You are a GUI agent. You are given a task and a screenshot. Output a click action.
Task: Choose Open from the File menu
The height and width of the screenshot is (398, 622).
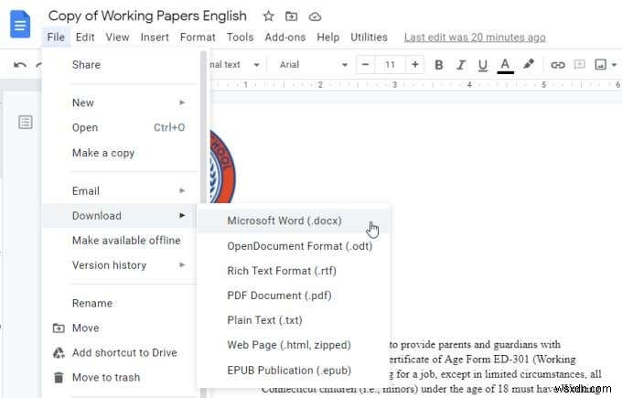122,128
